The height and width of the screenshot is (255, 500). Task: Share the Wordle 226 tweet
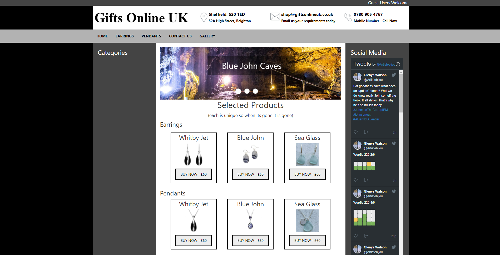pos(366,180)
